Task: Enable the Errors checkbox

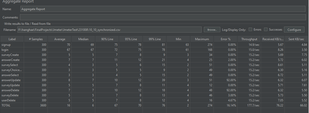Action: point(250,30)
